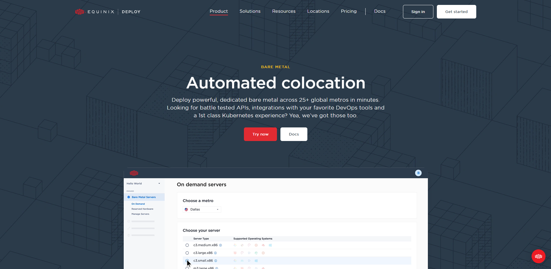Viewport: 551px width, 269px height.
Task: Click the Debian swirl icon in the c3.large.x86 row
Action: pos(242,253)
